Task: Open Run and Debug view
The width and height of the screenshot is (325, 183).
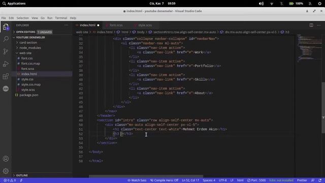Action: [x=6, y=64]
